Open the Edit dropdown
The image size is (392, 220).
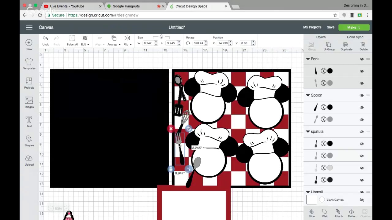(85, 40)
